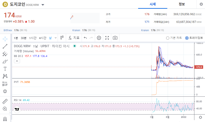Click the 24H volume 369,129,856.962 value
The image size is (205, 122).
click(184, 14)
